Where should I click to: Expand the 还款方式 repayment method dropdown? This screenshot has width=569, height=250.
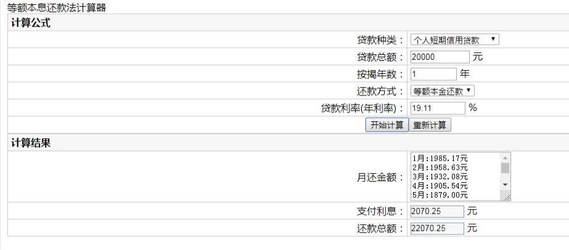click(443, 91)
